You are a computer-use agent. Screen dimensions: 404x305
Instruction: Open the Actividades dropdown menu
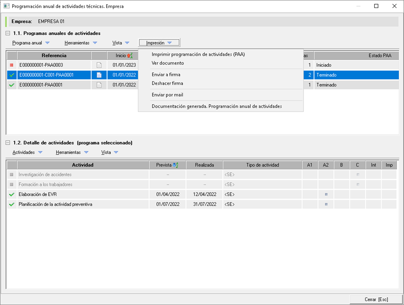(28, 152)
